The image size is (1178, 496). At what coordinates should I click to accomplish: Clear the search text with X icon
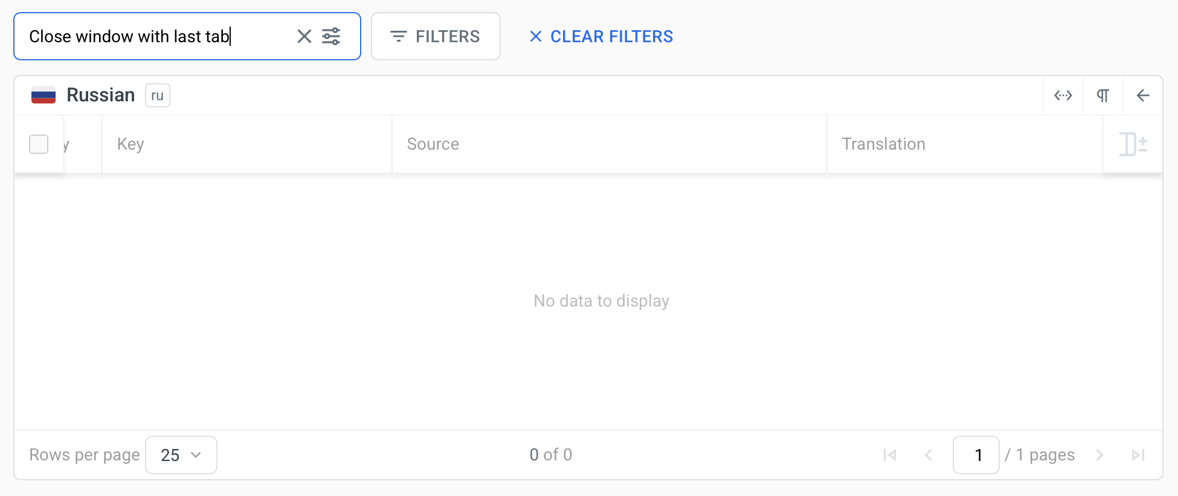pos(304,37)
